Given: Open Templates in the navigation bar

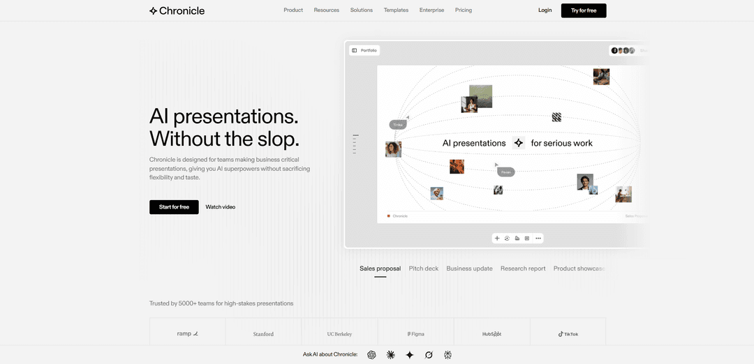Looking at the screenshot, I should (x=396, y=10).
